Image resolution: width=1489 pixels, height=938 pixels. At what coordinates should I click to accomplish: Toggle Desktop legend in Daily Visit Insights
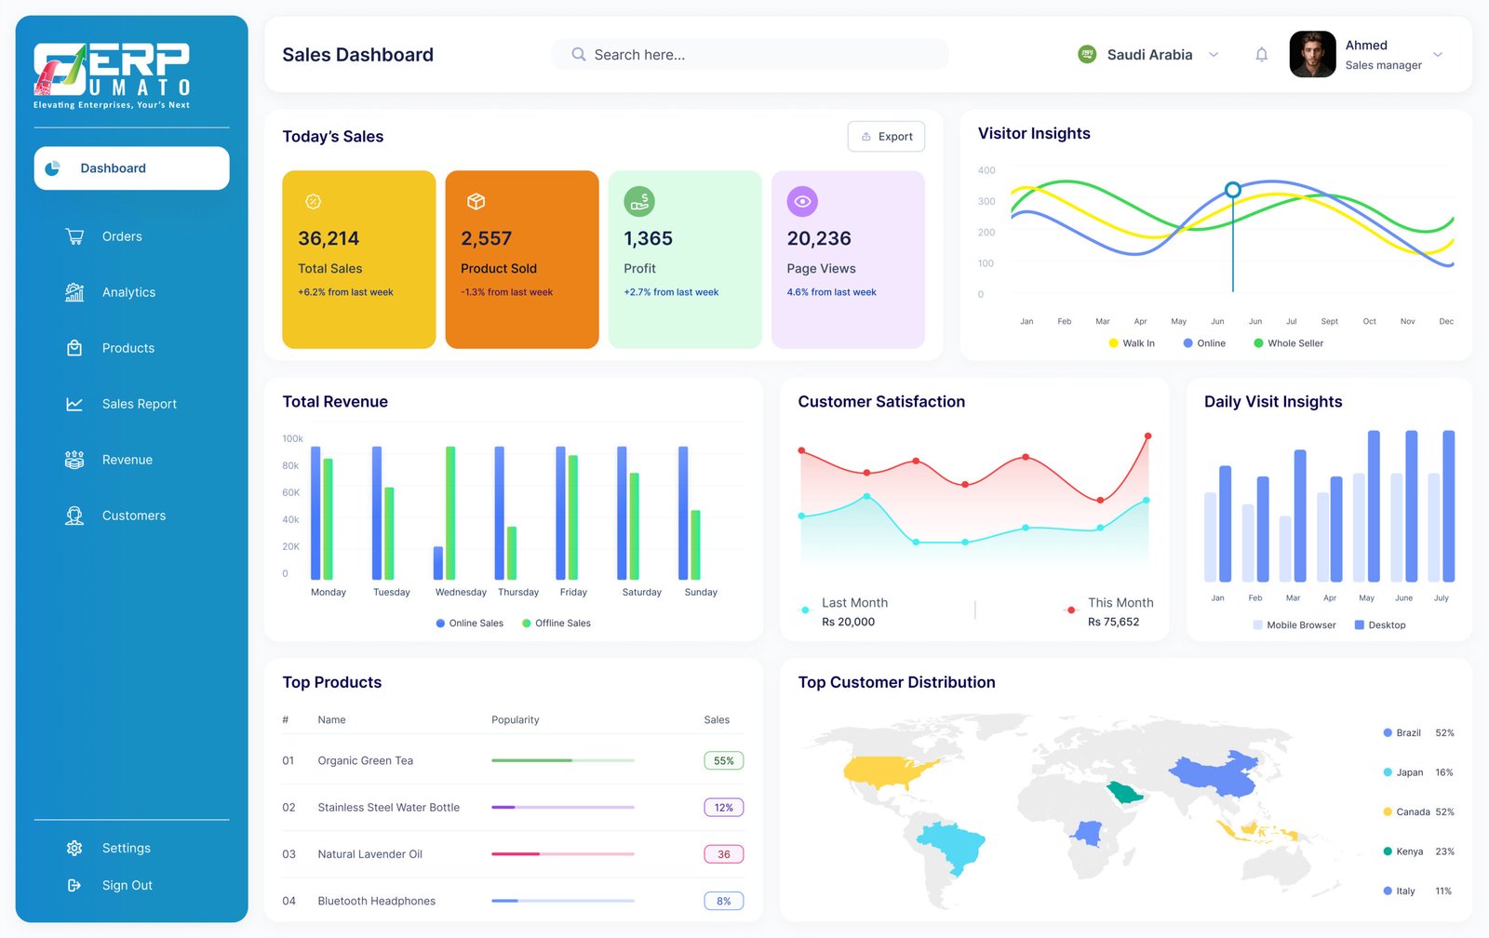pos(1380,625)
